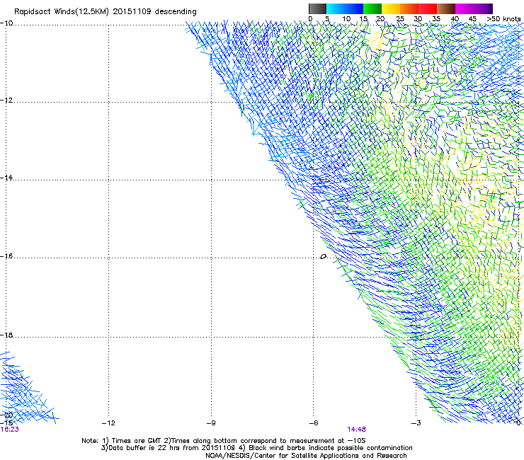Click the '-10' latitude axis label
This screenshot has width=524, height=460.
(6, 23)
